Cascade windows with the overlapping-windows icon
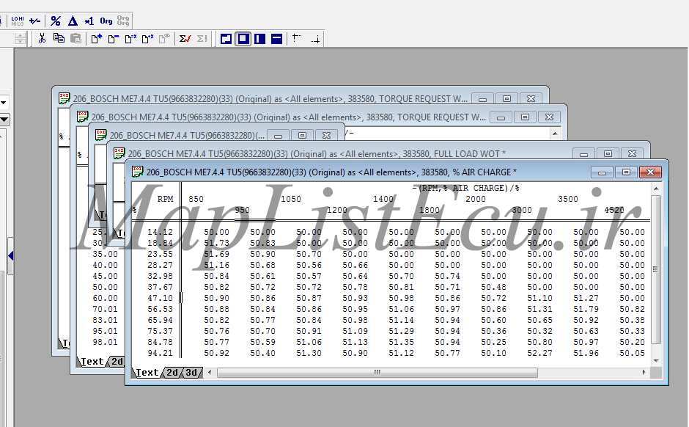 (x=226, y=39)
